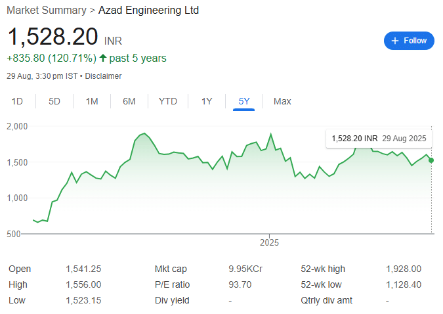
Task: Click the green data point marker on chart
Action: (431, 160)
